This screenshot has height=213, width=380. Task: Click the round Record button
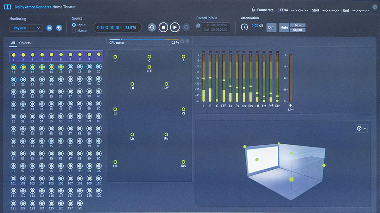(x=186, y=28)
